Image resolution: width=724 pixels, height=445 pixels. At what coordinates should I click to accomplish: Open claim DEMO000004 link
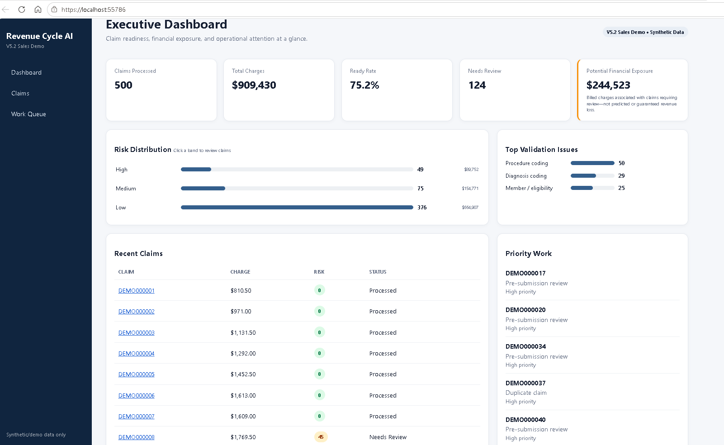point(136,354)
